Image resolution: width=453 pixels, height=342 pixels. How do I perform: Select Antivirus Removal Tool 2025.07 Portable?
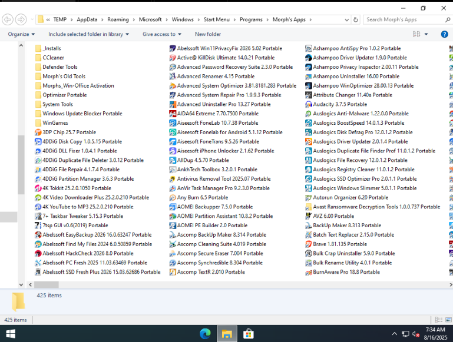click(x=220, y=179)
